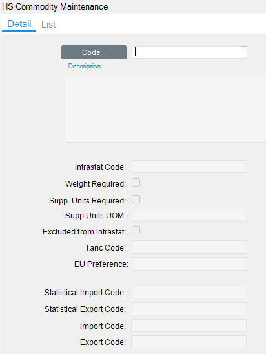Click the Supp Units UOM label
266x354 pixels.
96,216
